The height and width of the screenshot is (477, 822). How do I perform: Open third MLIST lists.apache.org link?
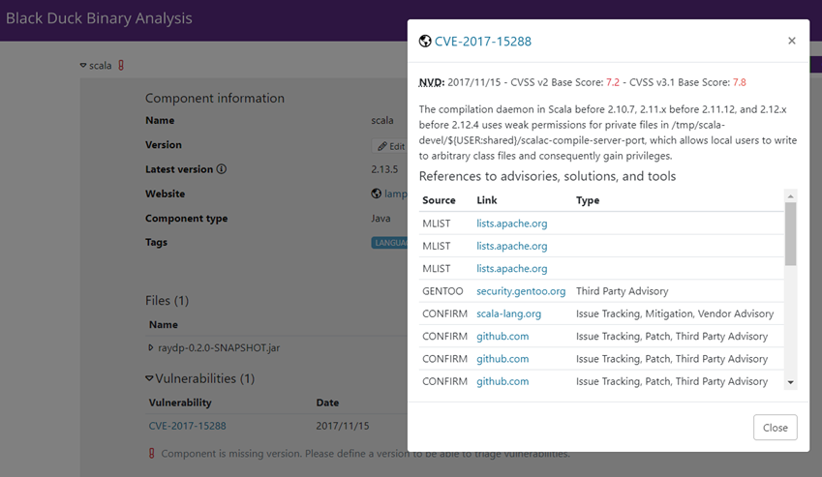(x=511, y=269)
